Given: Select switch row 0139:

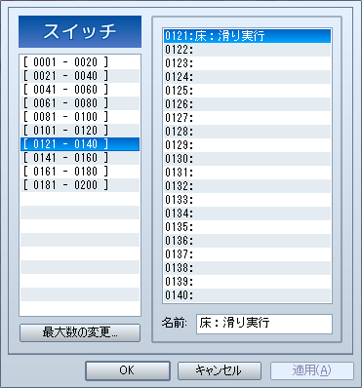Looking at the screenshot, I should click(247, 282).
